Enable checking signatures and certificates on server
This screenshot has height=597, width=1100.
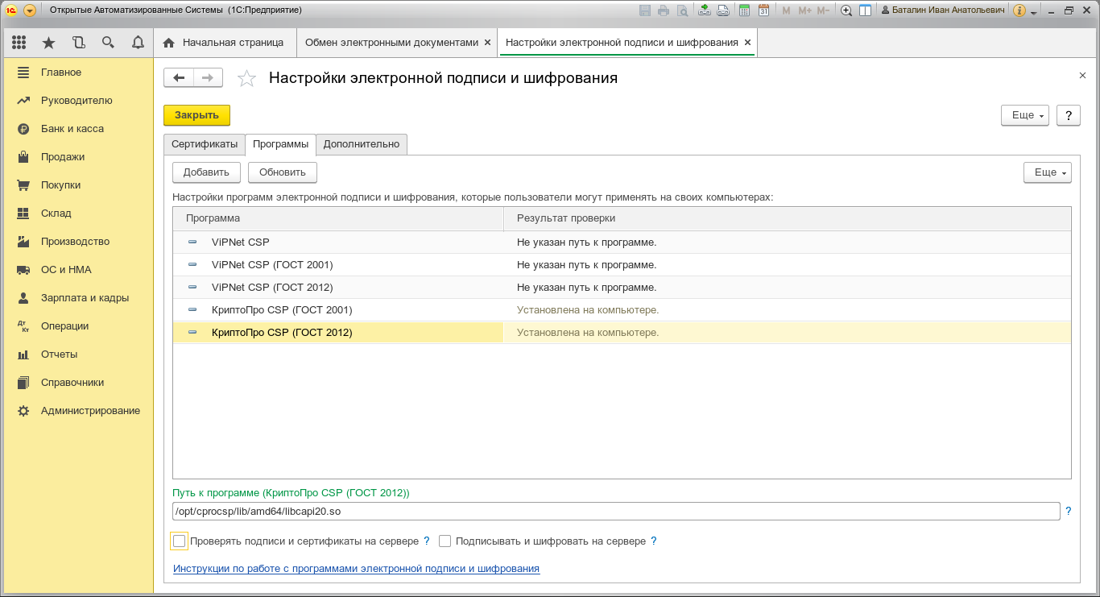point(180,541)
